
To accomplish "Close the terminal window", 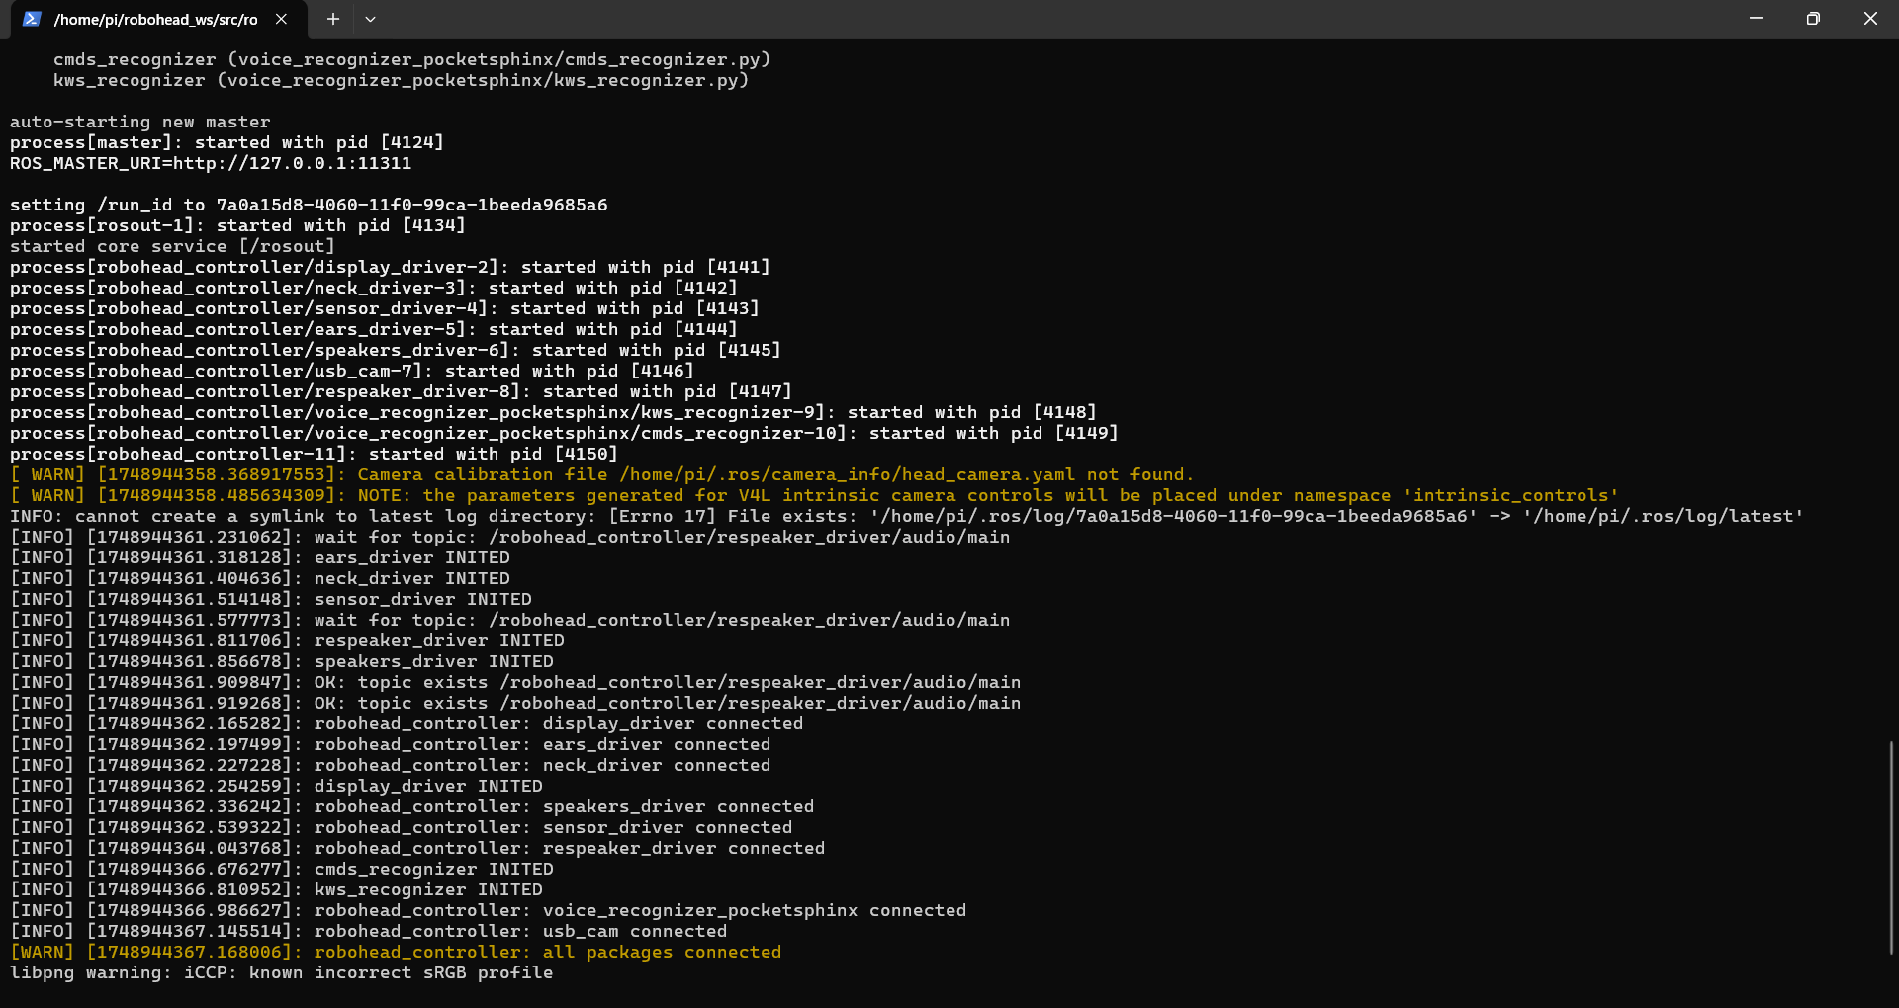I will tap(1870, 19).
